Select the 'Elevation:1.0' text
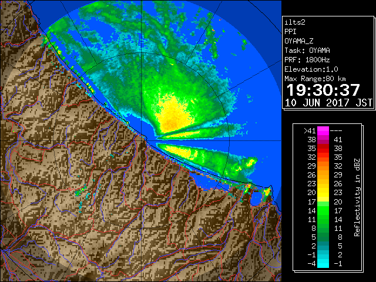 click(311, 69)
